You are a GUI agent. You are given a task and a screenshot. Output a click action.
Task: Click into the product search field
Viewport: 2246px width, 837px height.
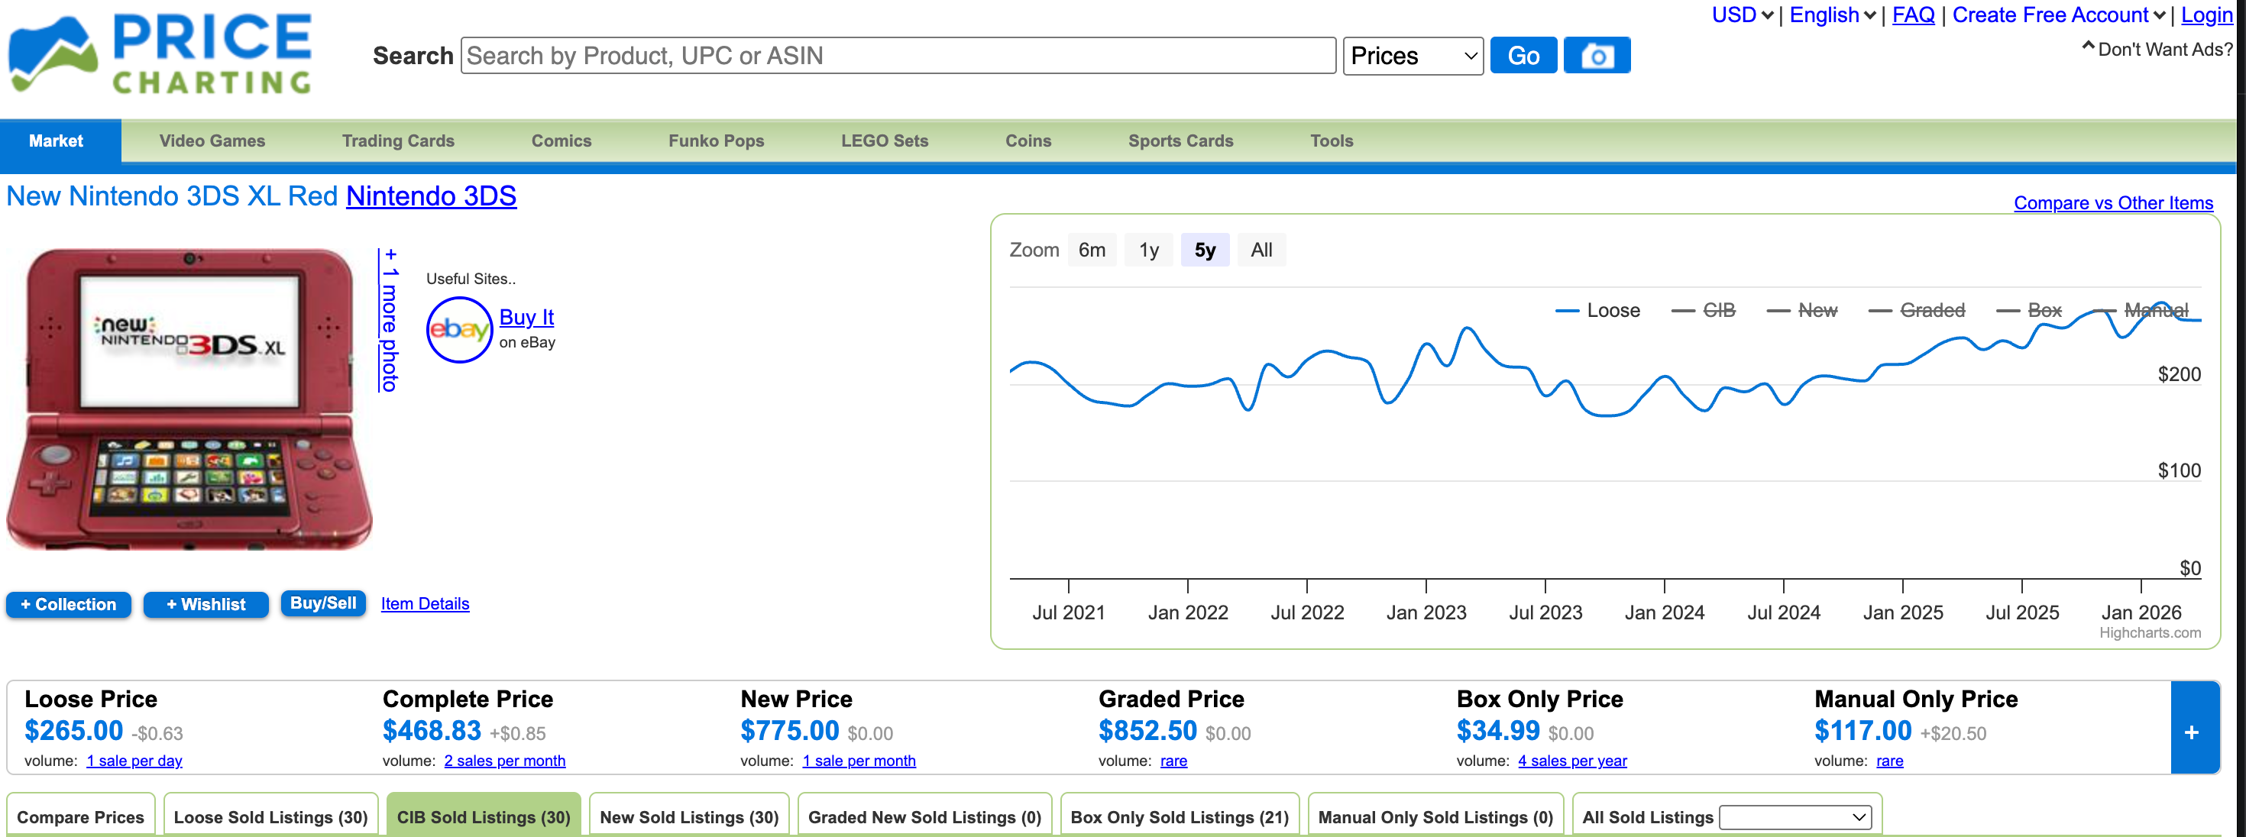coord(897,56)
